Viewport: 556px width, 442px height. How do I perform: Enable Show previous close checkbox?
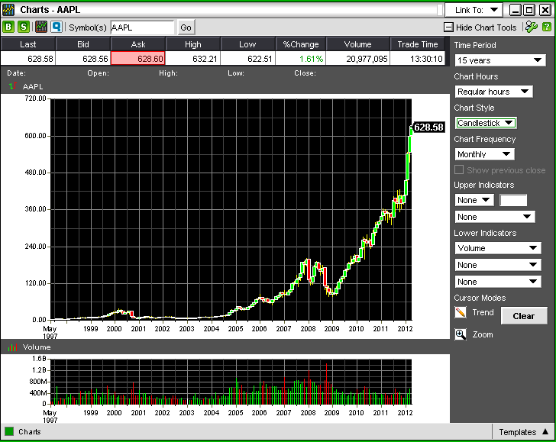point(459,169)
